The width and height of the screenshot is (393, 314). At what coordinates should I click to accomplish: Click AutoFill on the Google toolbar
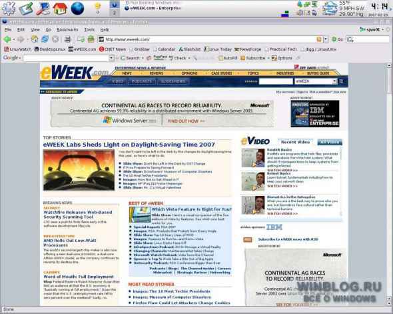(228, 58)
